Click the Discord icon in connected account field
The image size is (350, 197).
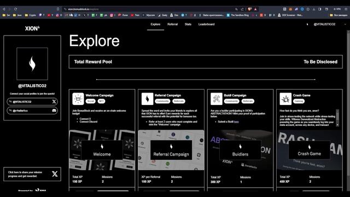54,111
